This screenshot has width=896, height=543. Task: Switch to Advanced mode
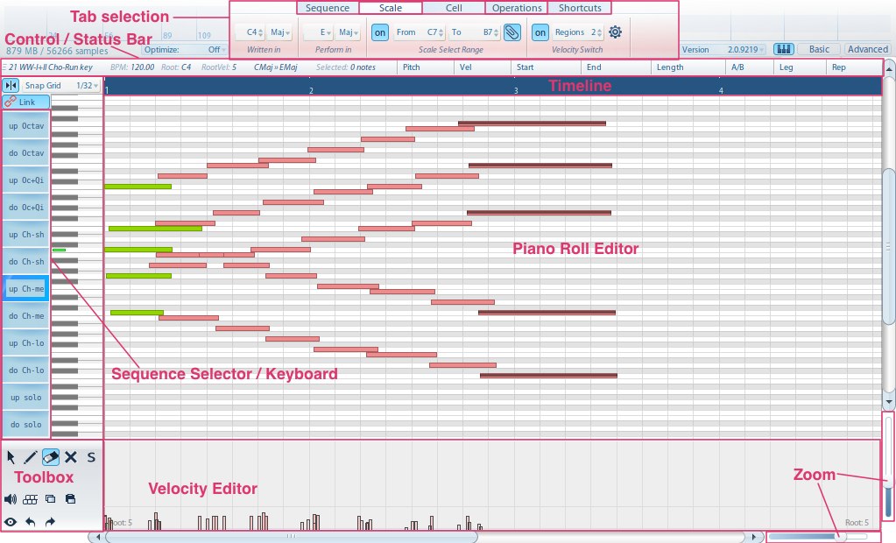click(x=867, y=49)
